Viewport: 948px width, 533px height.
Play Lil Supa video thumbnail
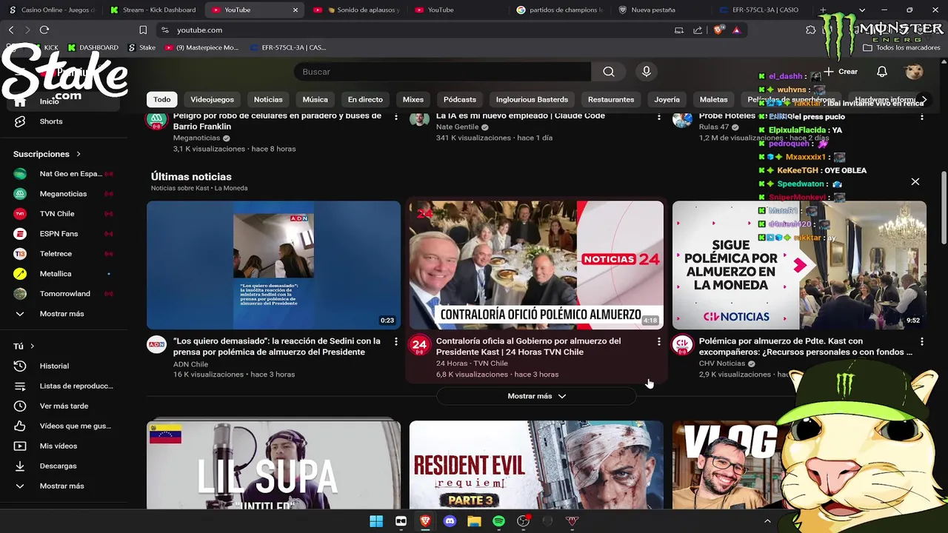tap(273, 465)
